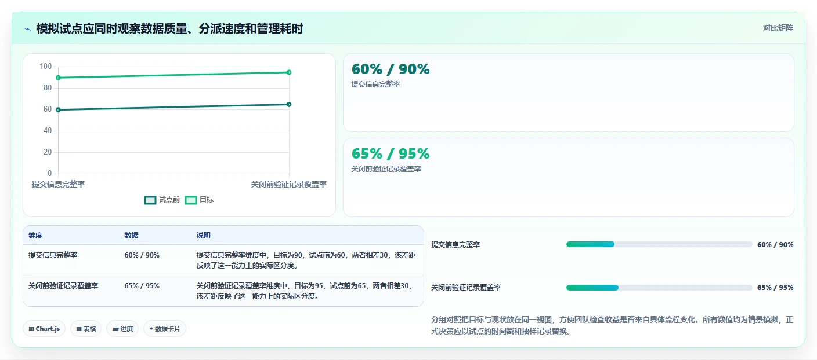The width and height of the screenshot is (817, 360).
Task: Toggle the 目标 legend swatch
Action: 191,200
